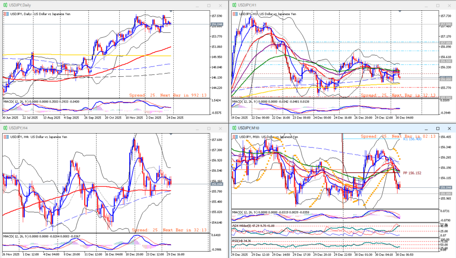Toggle one-click trading panel on Daily chart
The height and width of the screenshot is (258, 456).
[5, 14]
